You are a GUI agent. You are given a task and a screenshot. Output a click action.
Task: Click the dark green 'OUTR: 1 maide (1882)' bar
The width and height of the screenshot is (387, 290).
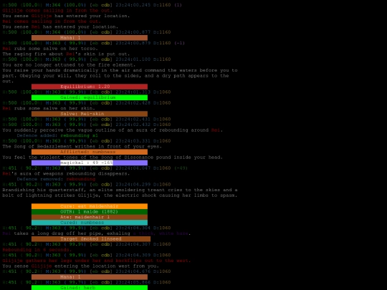[x=90, y=211]
